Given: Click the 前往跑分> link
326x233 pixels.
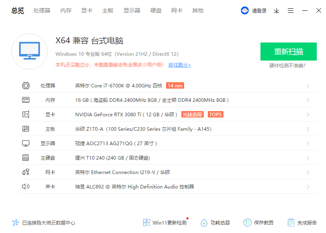Looking at the screenshot, I should 180,65.
